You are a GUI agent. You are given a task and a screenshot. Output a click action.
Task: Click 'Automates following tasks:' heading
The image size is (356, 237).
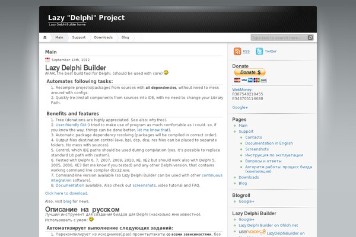point(80,81)
